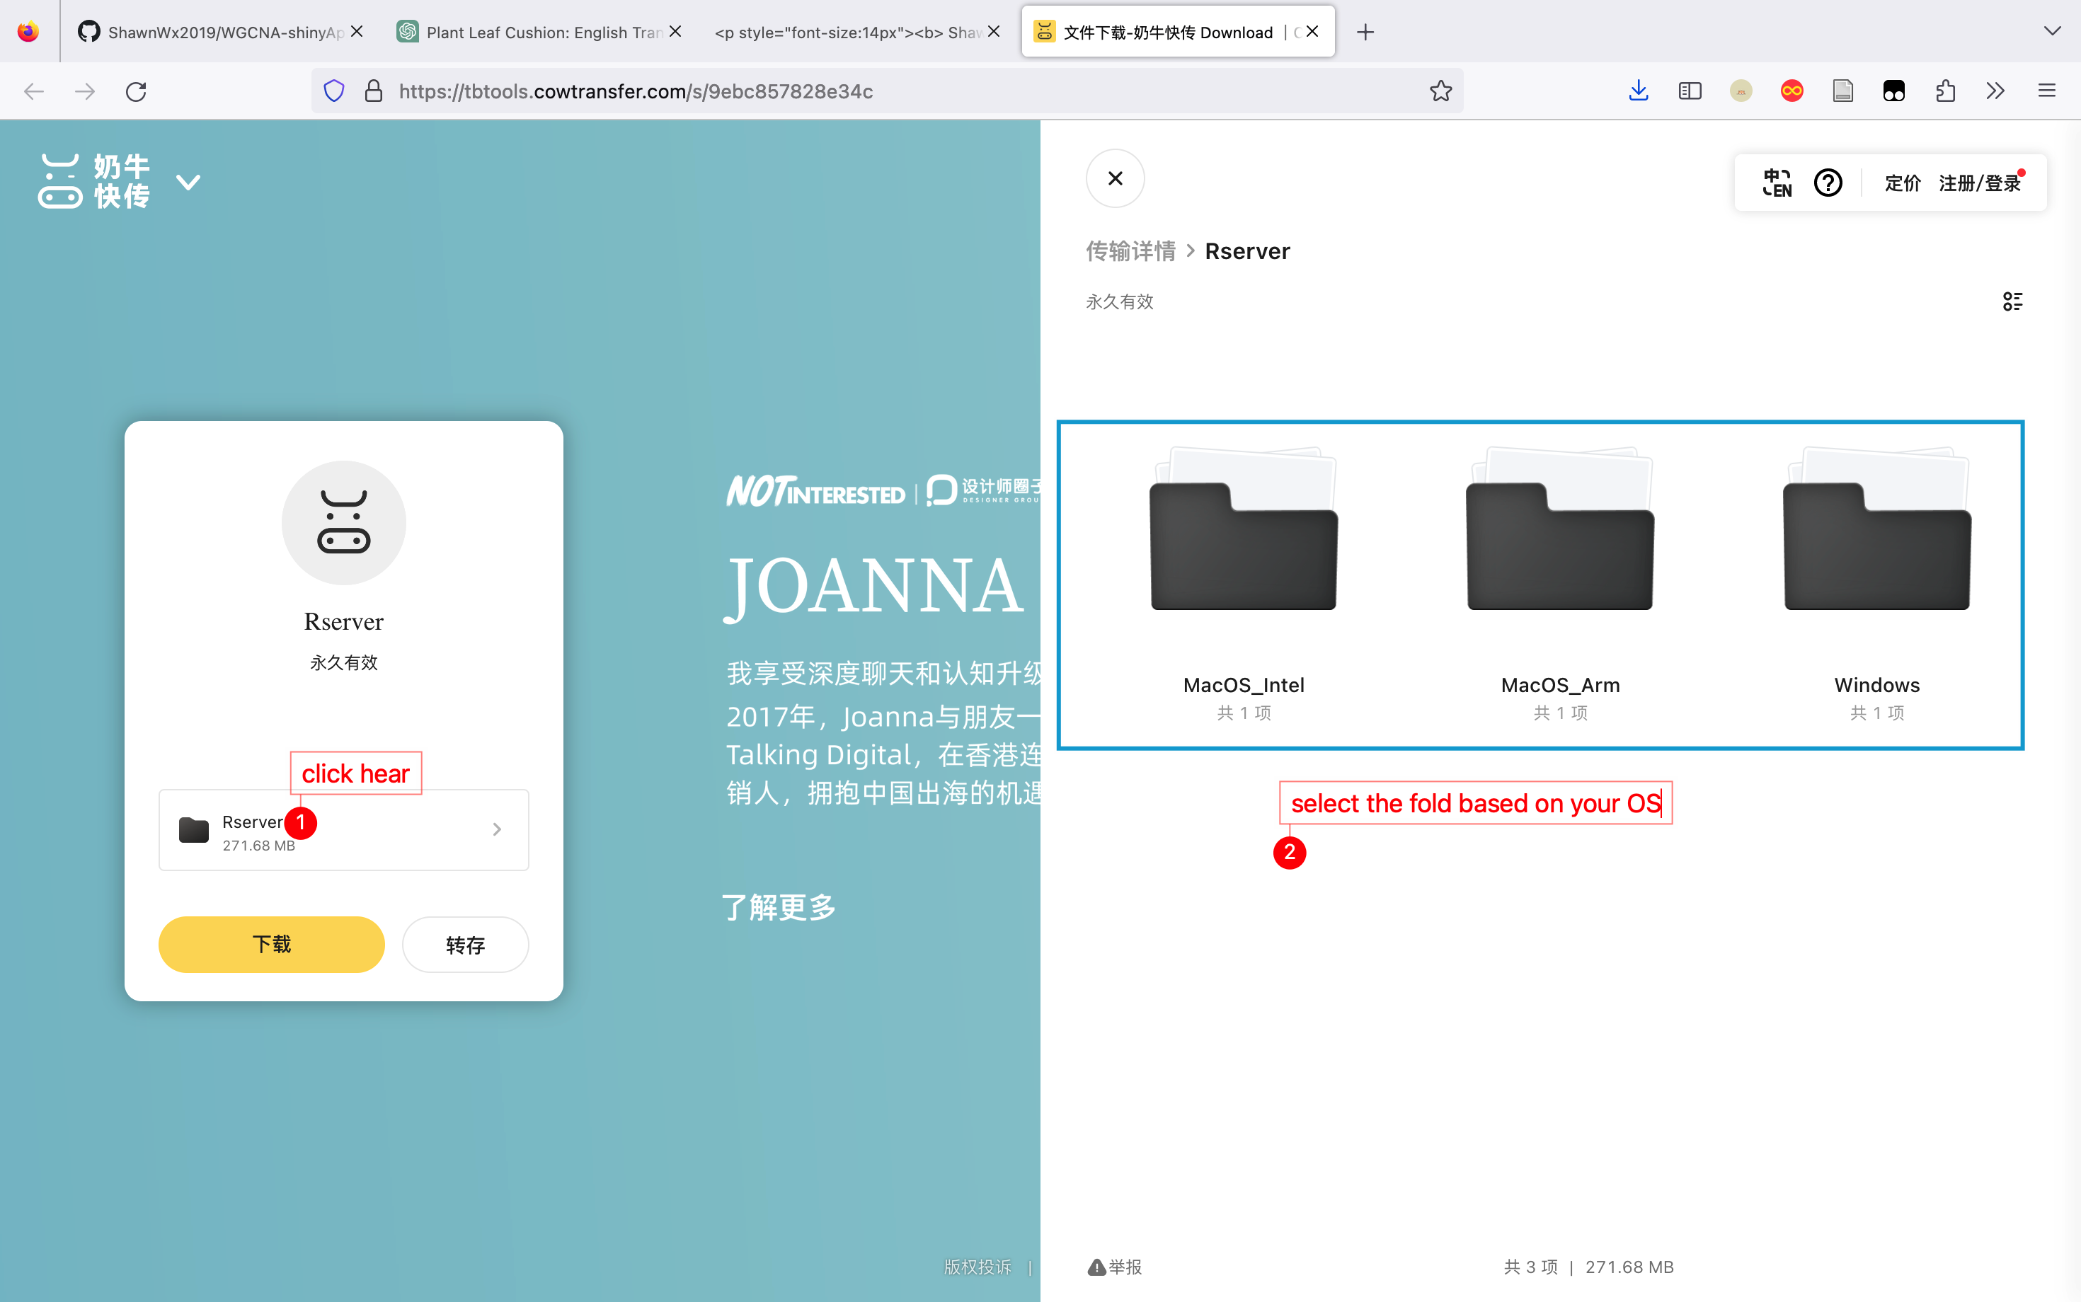
Task: Click the URL address bar
Action: (x=861, y=91)
